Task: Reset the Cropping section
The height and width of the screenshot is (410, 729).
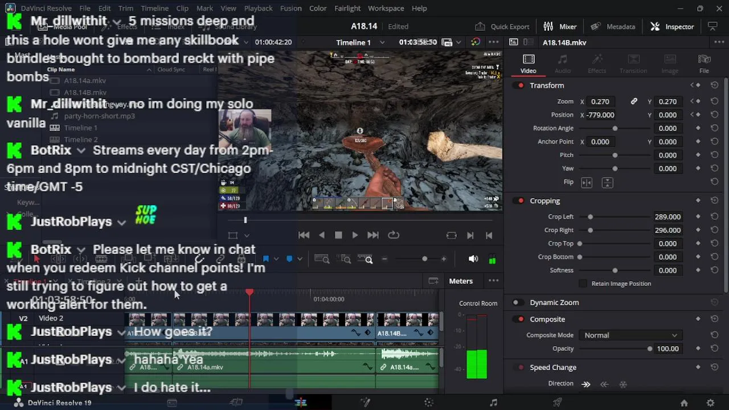Action: coord(714,200)
